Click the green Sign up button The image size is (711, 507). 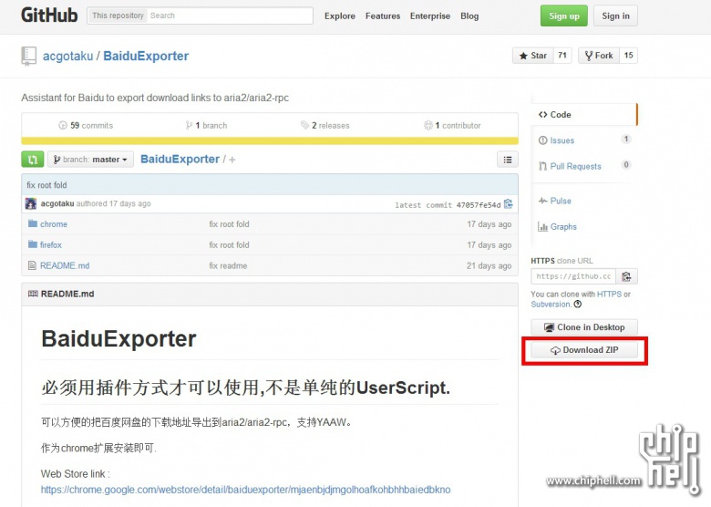564,16
